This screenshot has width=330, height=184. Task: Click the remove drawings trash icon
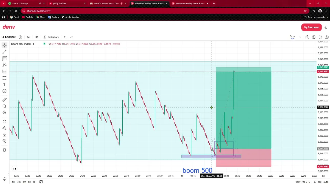[4, 150]
